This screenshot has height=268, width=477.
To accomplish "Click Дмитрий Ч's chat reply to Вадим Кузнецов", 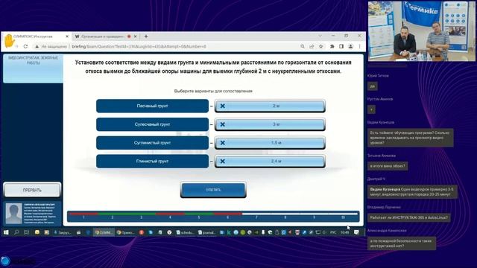I will (412, 192).
